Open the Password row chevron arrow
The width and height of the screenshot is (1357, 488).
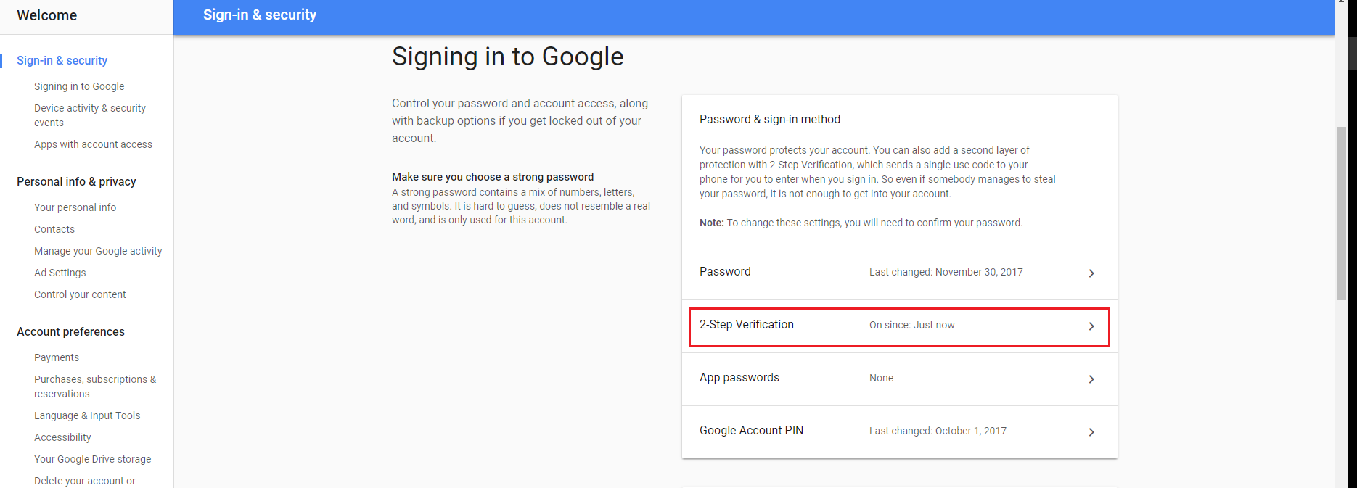click(x=1091, y=273)
